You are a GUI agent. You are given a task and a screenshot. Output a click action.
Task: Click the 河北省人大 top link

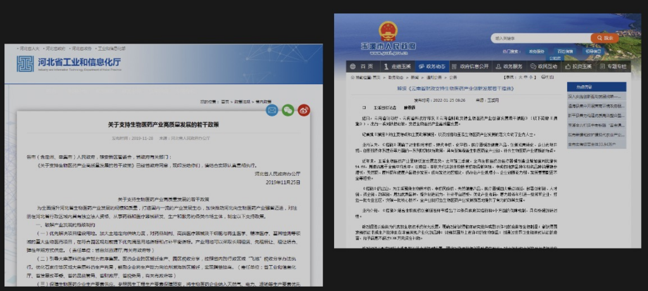29,48
